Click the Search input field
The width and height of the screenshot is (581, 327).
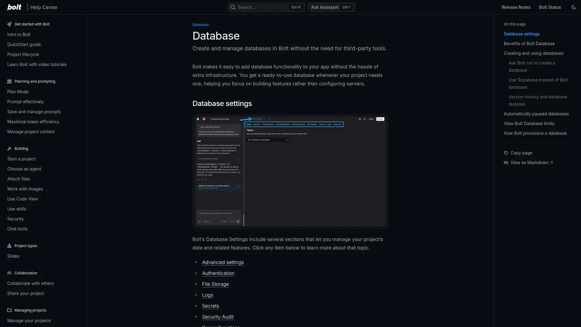[266, 7]
